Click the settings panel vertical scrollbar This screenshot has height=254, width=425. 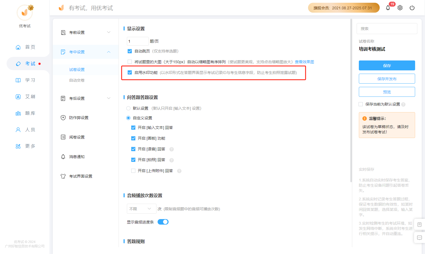pos(351,100)
